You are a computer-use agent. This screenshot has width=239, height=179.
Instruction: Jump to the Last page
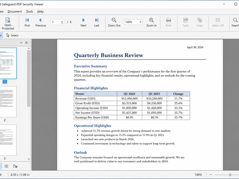tap(96, 22)
